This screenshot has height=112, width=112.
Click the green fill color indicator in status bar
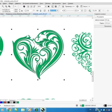coord(83,106)
